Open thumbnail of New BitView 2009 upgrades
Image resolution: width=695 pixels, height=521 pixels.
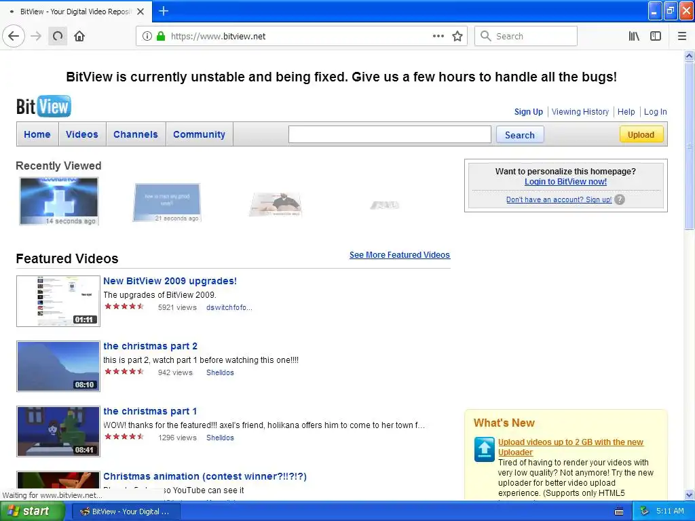point(58,301)
